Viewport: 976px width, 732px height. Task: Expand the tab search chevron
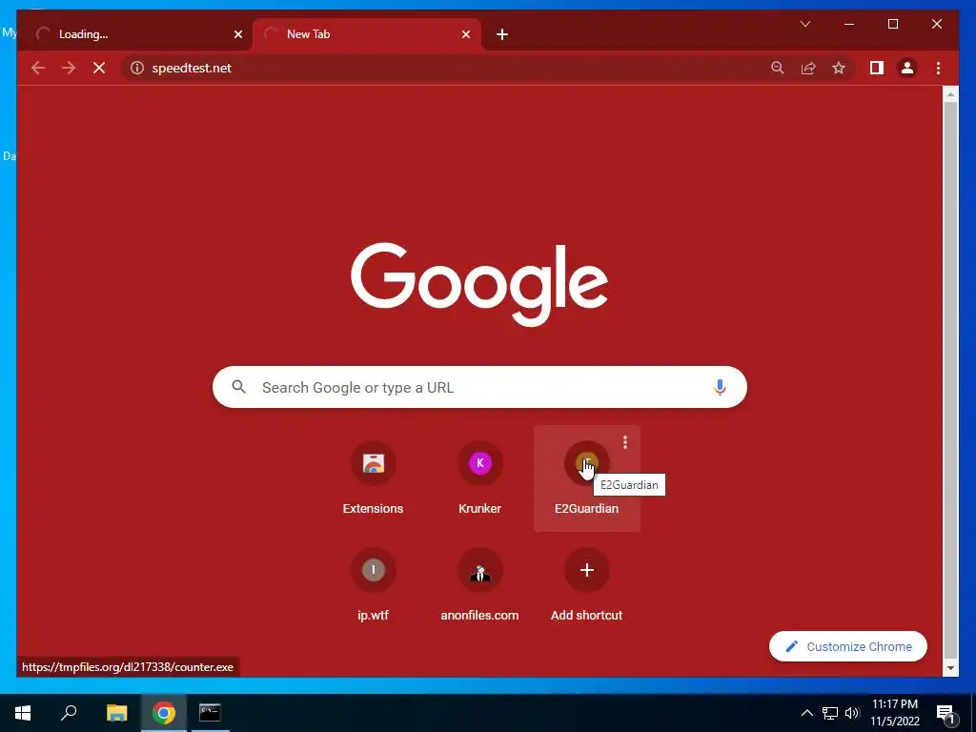pyautogui.click(x=804, y=24)
